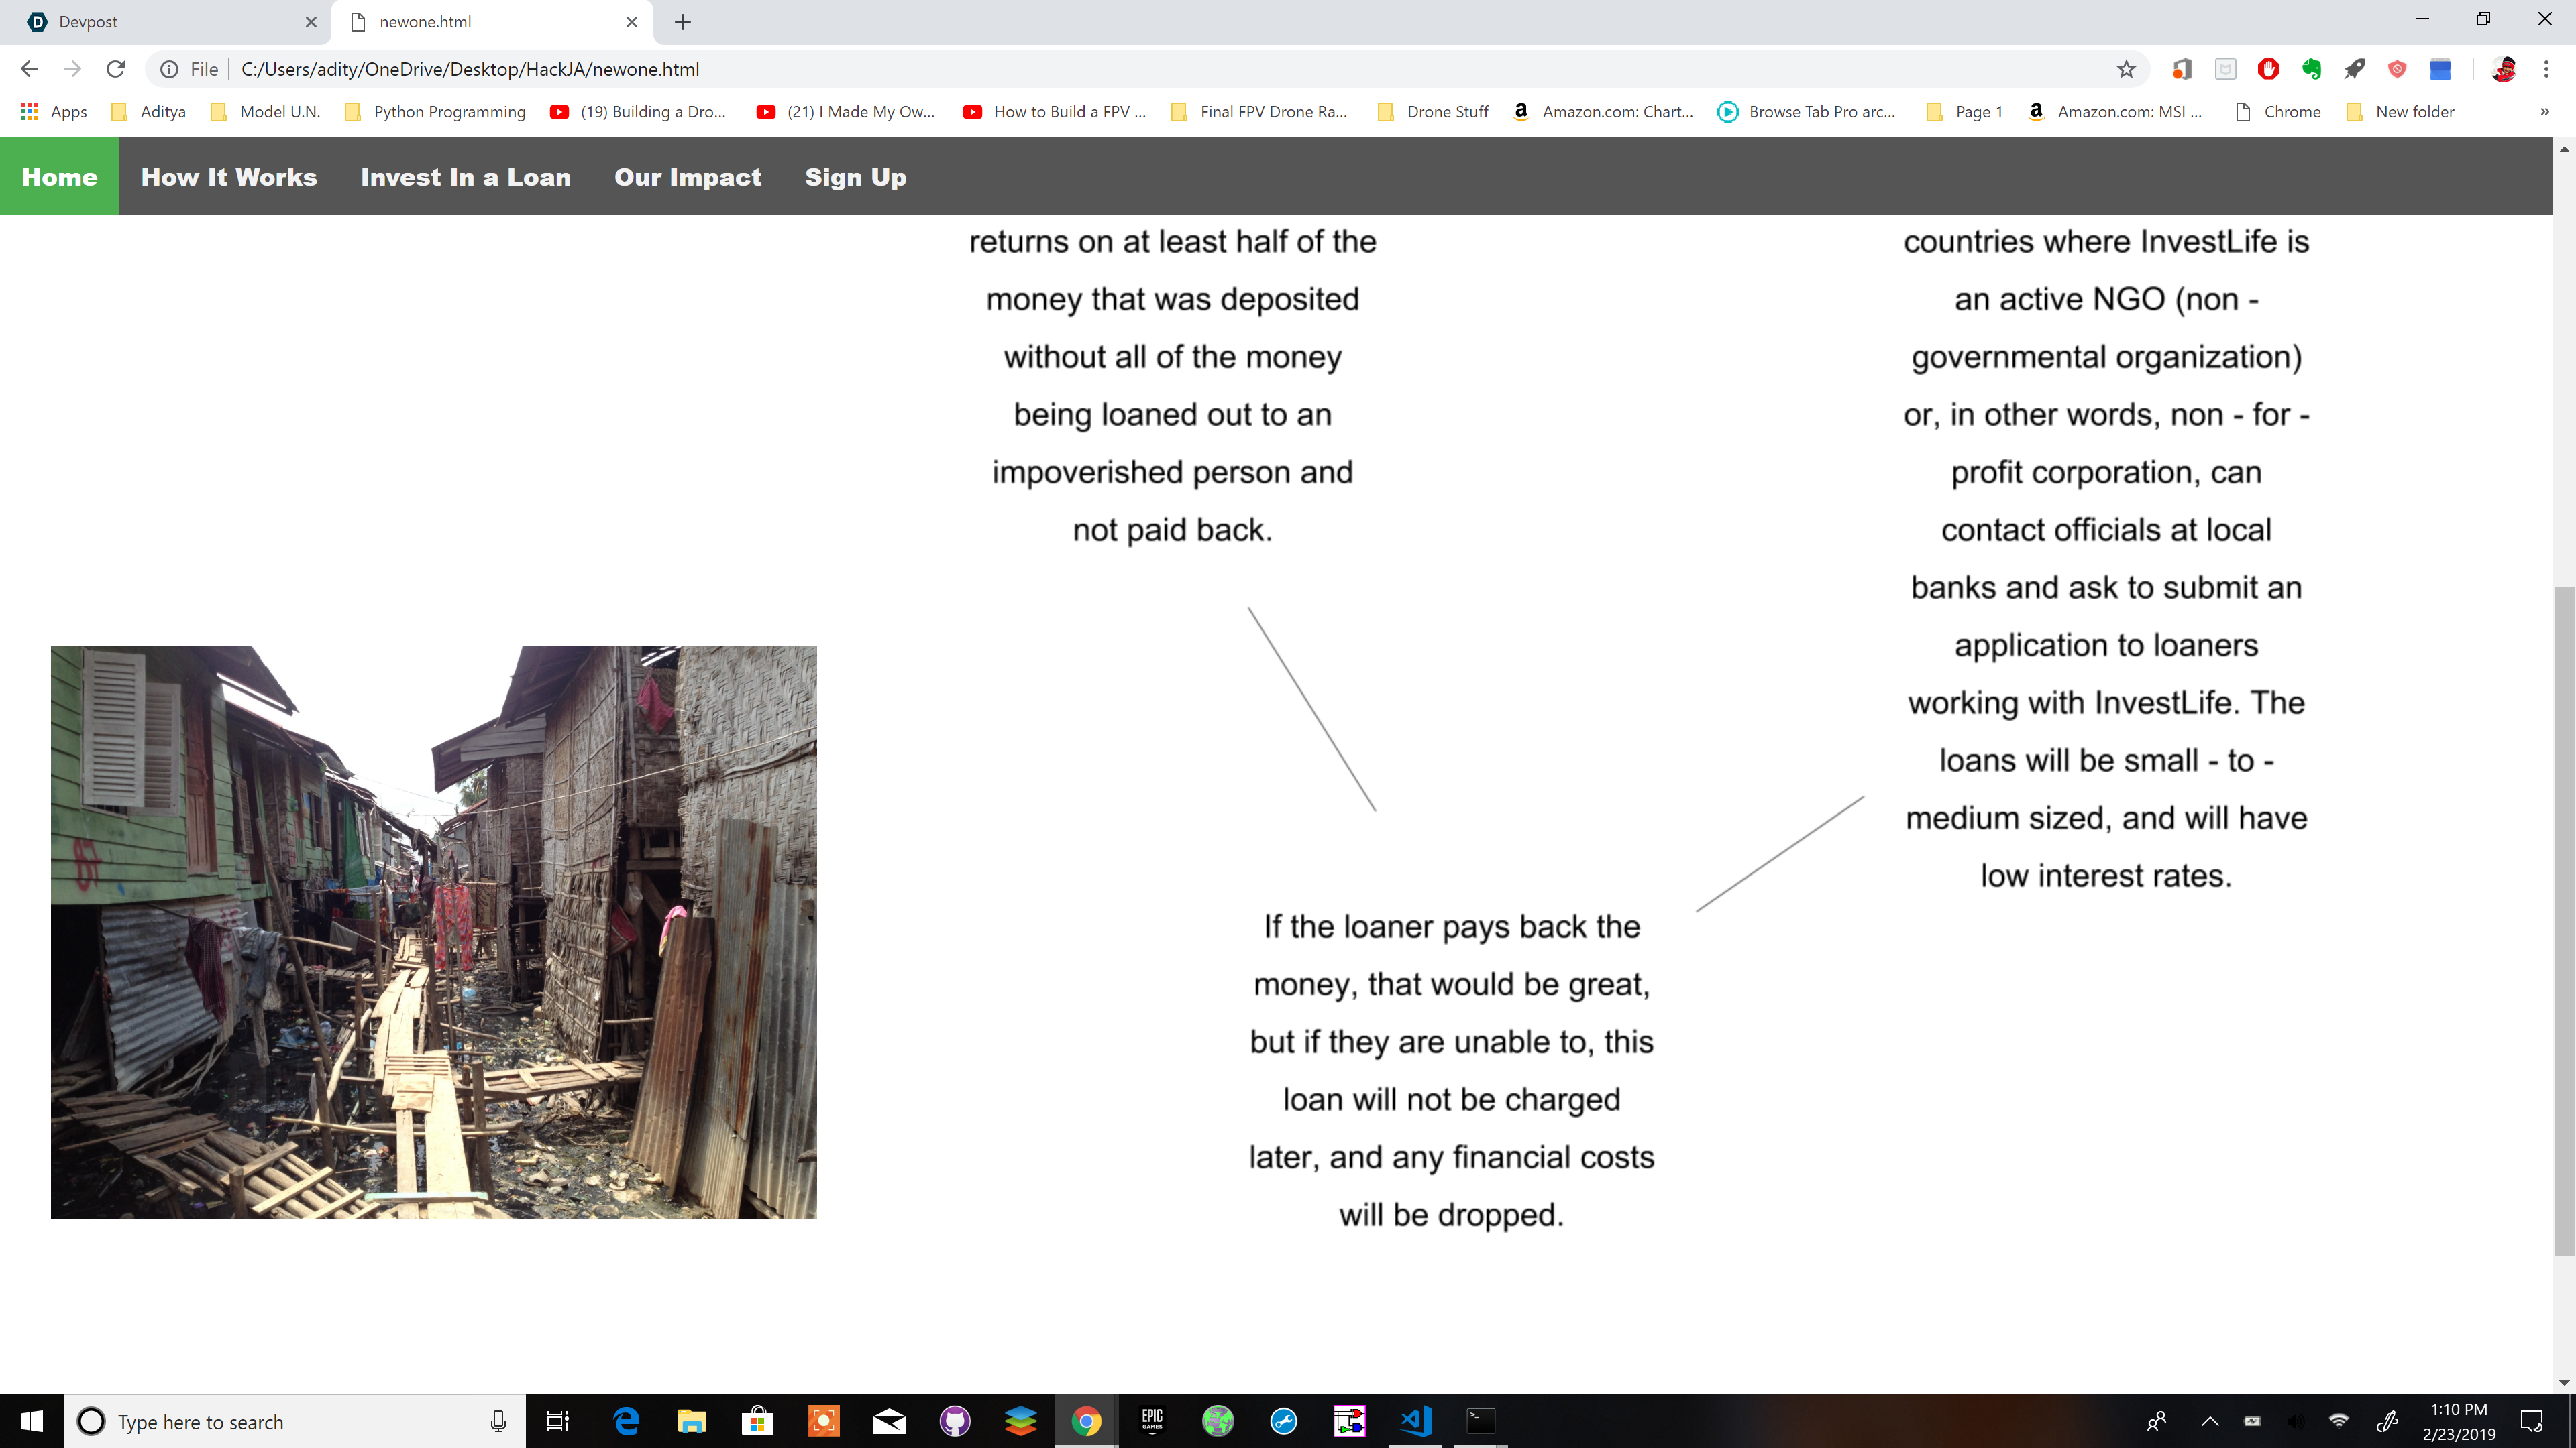Show hidden system tray icons
Image resolution: width=2576 pixels, height=1448 pixels.
(2210, 1421)
